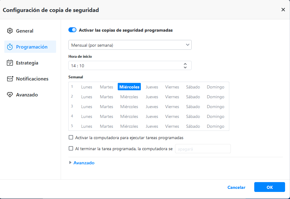Viewport: 290px width, 199px height.
Task: Click the Notificaciones envelope icon
Action: pyautogui.click(x=10, y=79)
